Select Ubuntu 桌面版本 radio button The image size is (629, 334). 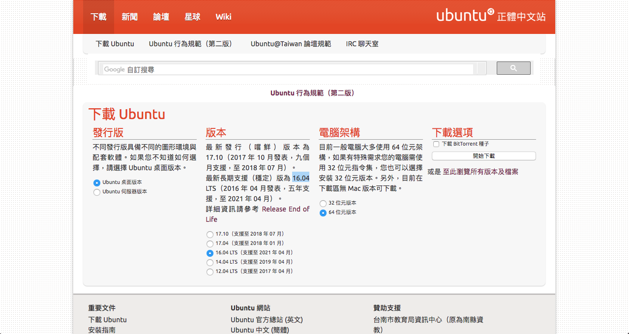point(97,182)
